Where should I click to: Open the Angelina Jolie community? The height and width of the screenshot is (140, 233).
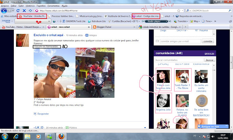[x=163, y=103]
